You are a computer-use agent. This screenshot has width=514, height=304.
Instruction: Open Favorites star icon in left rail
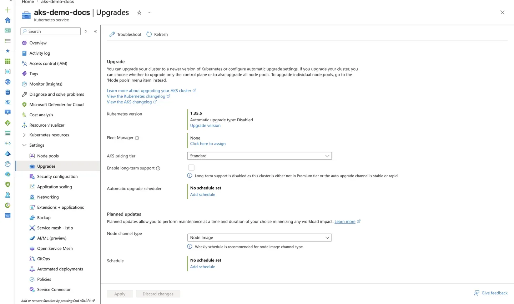tap(7, 51)
